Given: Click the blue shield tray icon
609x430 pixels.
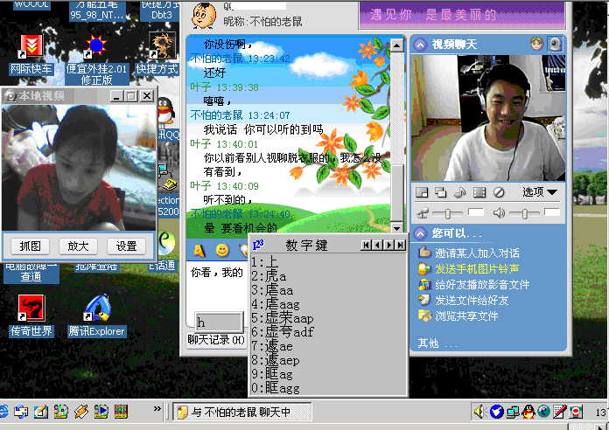Looking at the screenshot, I should (x=496, y=411).
